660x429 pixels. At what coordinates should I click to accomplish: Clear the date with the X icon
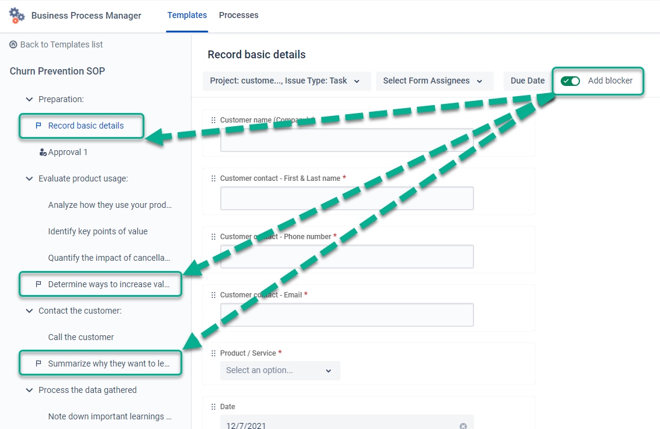coord(463,425)
